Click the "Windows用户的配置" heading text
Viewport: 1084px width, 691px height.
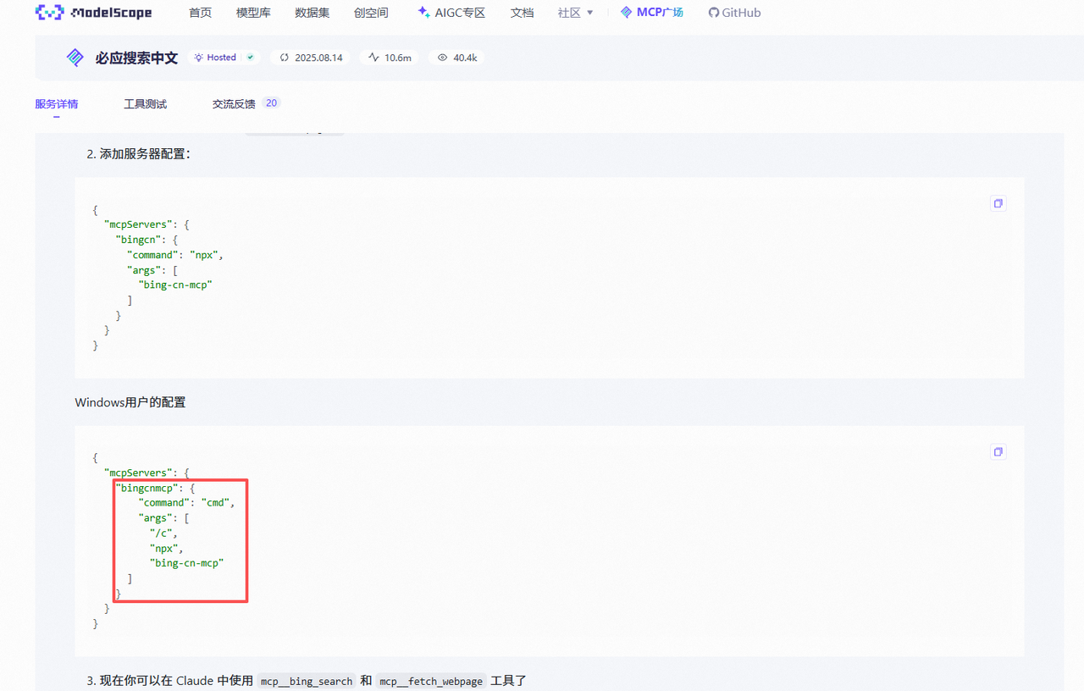pos(130,402)
